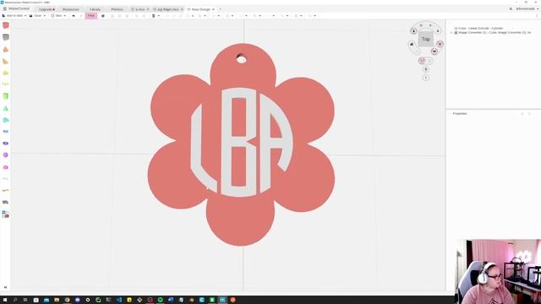Click the small hole in top petal
541x304 pixels.
[242, 58]
